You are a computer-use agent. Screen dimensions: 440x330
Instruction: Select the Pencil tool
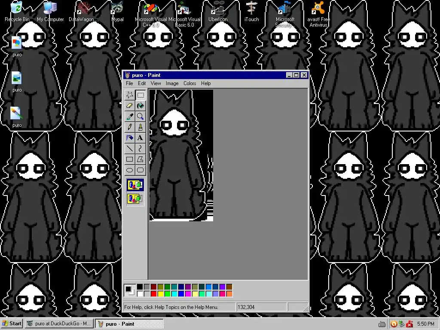[130, 127]
